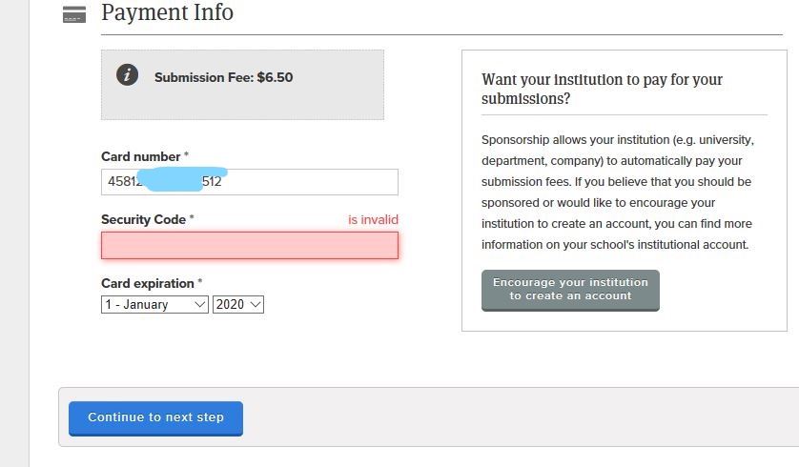Click Continue to next step button
The image size is (799, 467).
(155, 417)
